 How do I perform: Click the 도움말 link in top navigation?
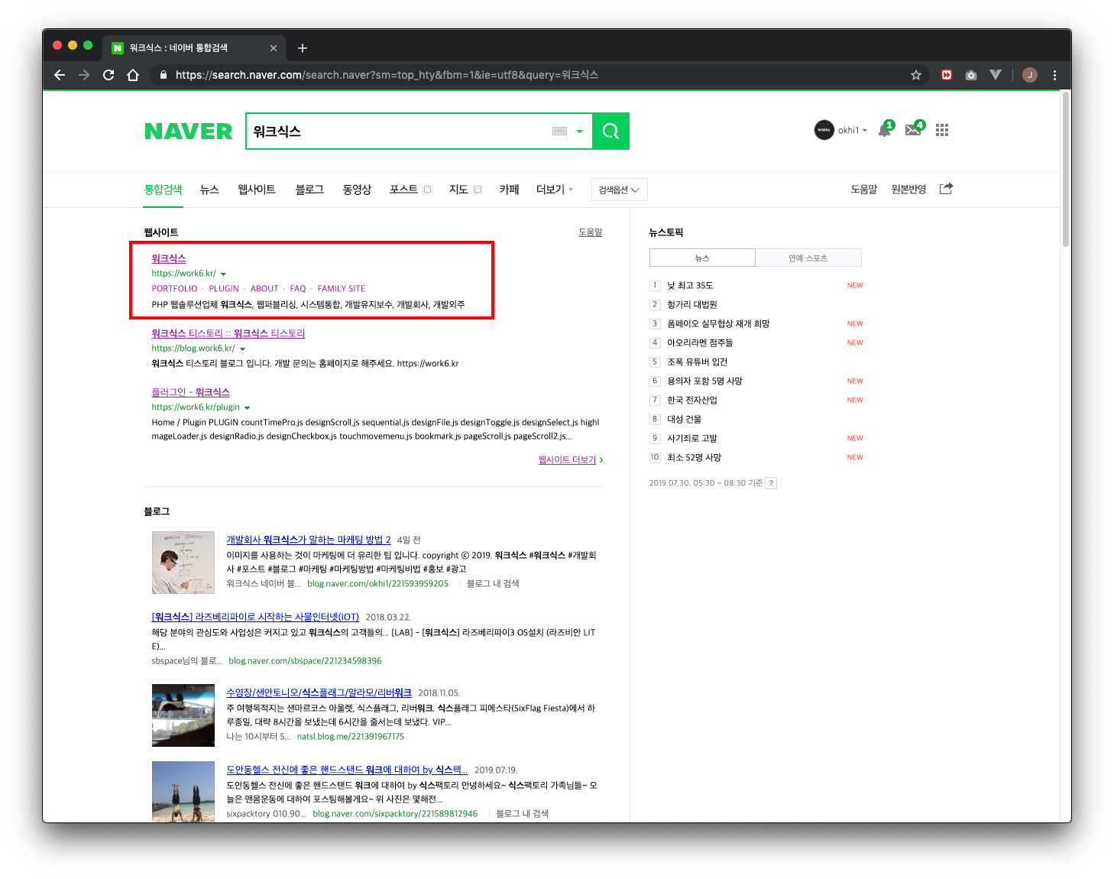tap(864, 190)
